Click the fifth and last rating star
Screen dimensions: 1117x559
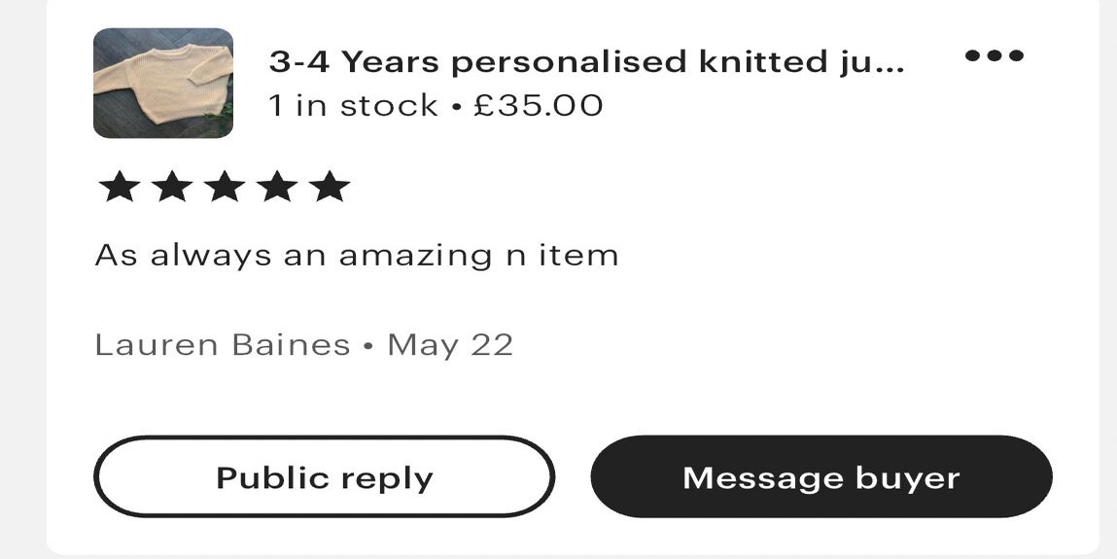(330, 187)
